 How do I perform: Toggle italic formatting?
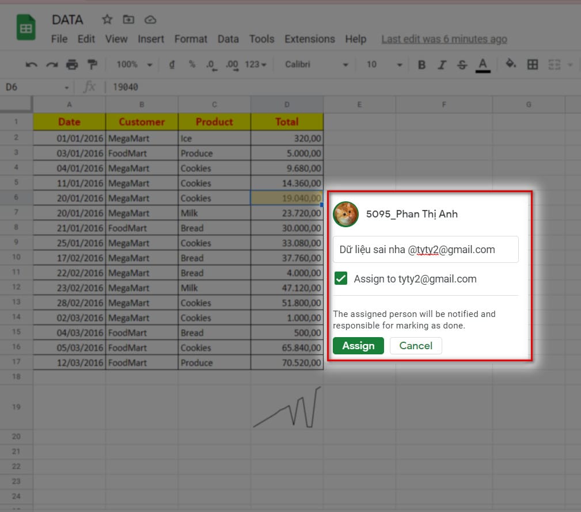(x=442, y=64)
